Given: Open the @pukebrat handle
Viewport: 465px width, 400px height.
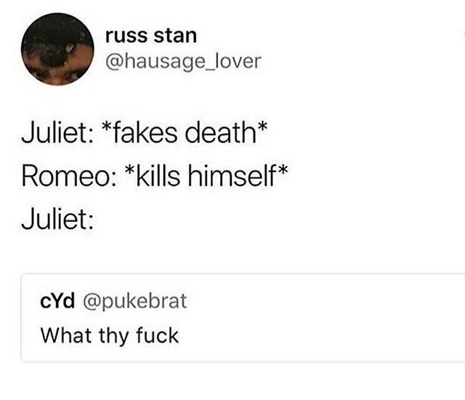Looking at the screenshot, I should [x=135, y=302].
